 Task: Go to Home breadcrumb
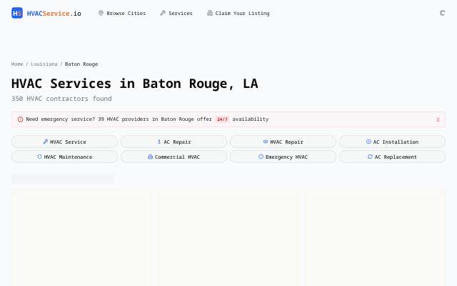tap(17, 64)
